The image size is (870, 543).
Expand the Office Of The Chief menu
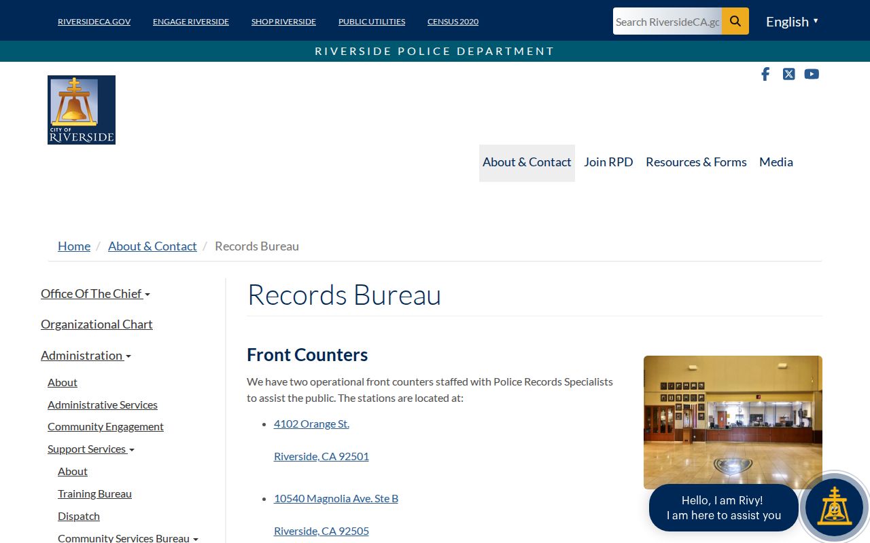pyautogui.click(x=95, y=294)
